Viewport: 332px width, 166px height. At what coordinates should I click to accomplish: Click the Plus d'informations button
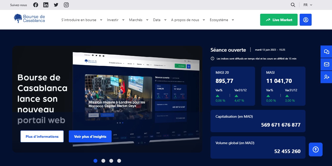42,137
